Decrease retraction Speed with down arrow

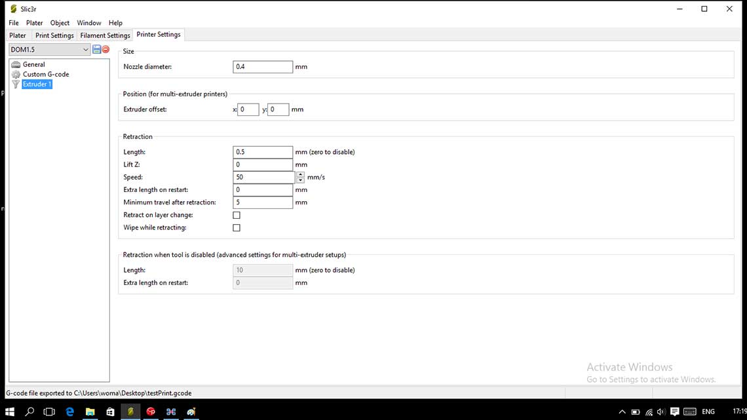300,180
